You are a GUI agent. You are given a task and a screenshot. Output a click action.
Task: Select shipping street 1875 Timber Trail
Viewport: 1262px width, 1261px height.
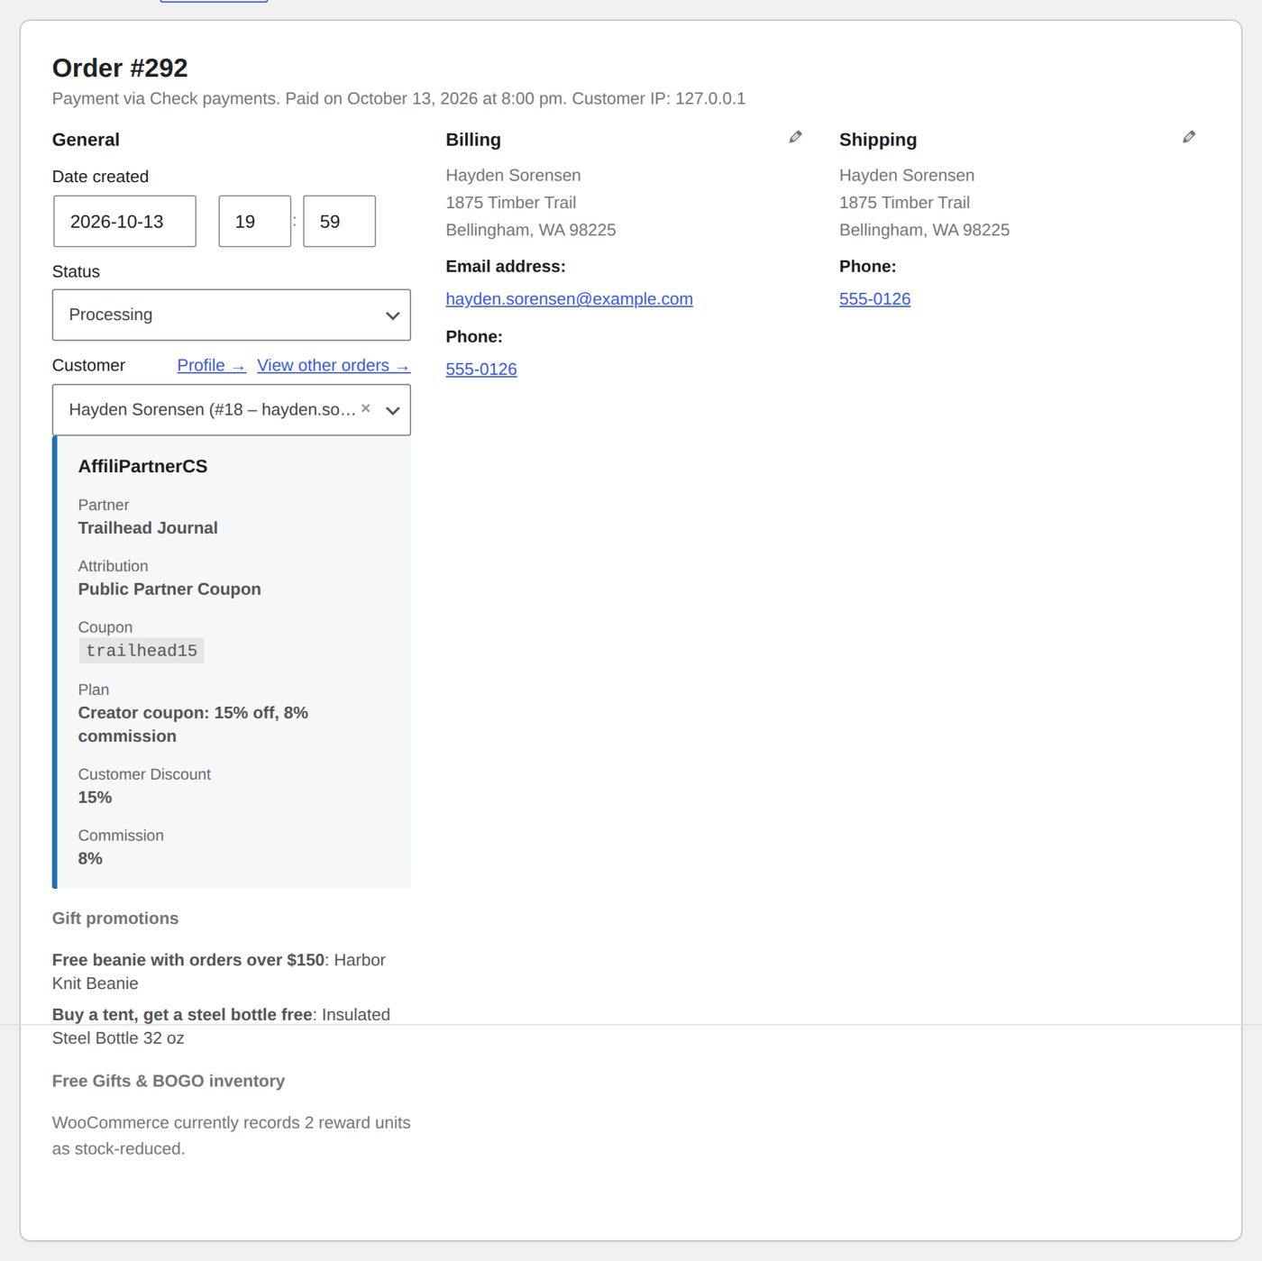tap(904, 203)
